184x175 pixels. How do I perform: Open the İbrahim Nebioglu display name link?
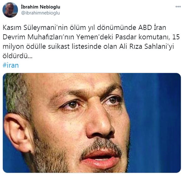(41, 7)
